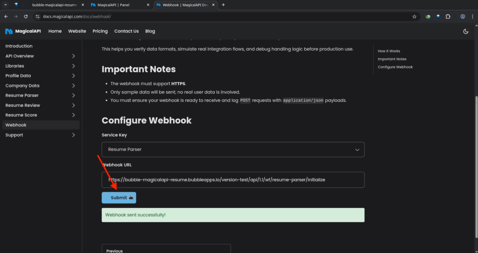Expand Resume Review chevron
The height and width of the screenshot is (253, 478).
(x=73, y=105)
